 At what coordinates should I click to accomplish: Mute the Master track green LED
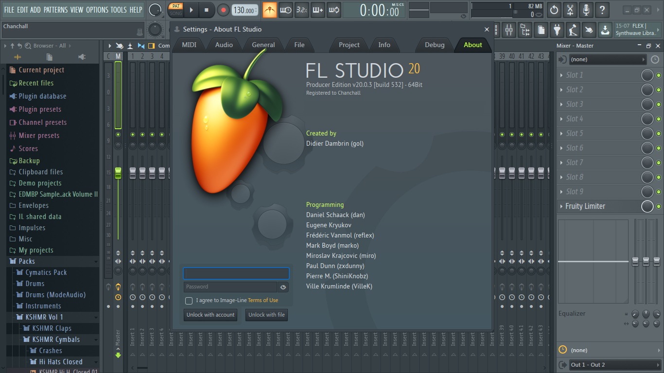[118, 135]
